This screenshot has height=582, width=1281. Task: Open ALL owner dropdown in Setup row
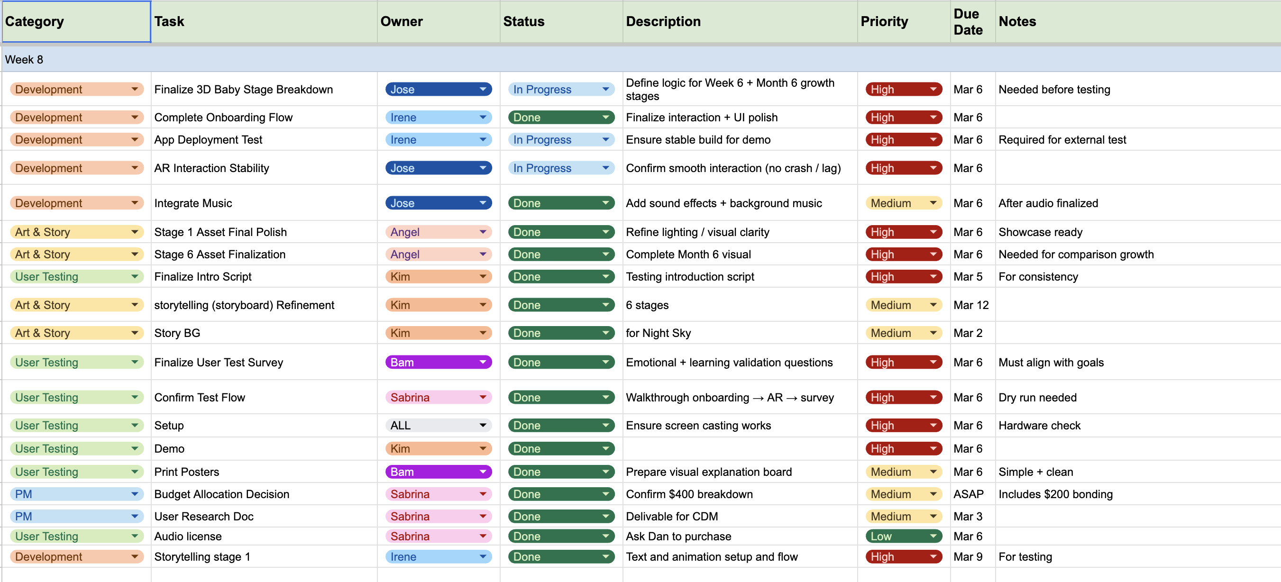(482, 426)
